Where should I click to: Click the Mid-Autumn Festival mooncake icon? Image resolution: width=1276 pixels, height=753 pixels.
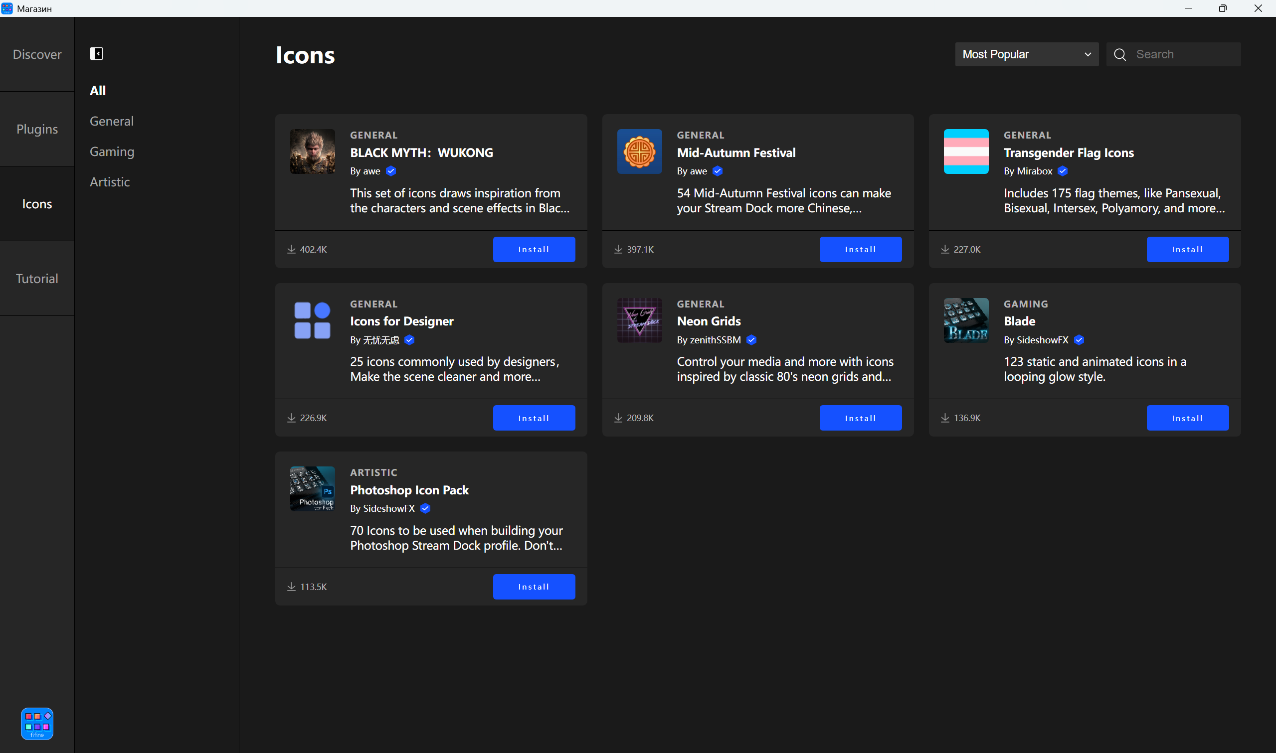639,151
